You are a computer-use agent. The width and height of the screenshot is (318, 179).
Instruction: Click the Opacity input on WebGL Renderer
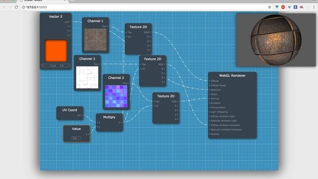click(x=210, y=134)
